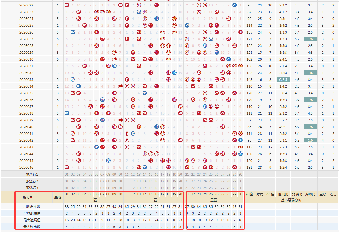Image resolution: width=339 pixels, height=232 pixels.
Task: Click blue ball 02 in row 2026026
Action: point(73,32)
